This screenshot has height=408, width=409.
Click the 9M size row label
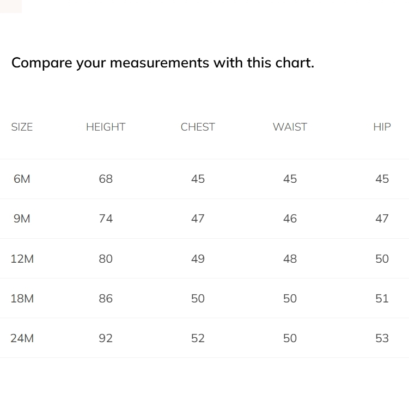(22, 219)
